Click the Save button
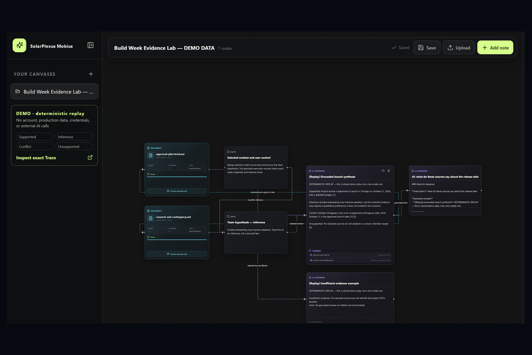 [427, 47]
